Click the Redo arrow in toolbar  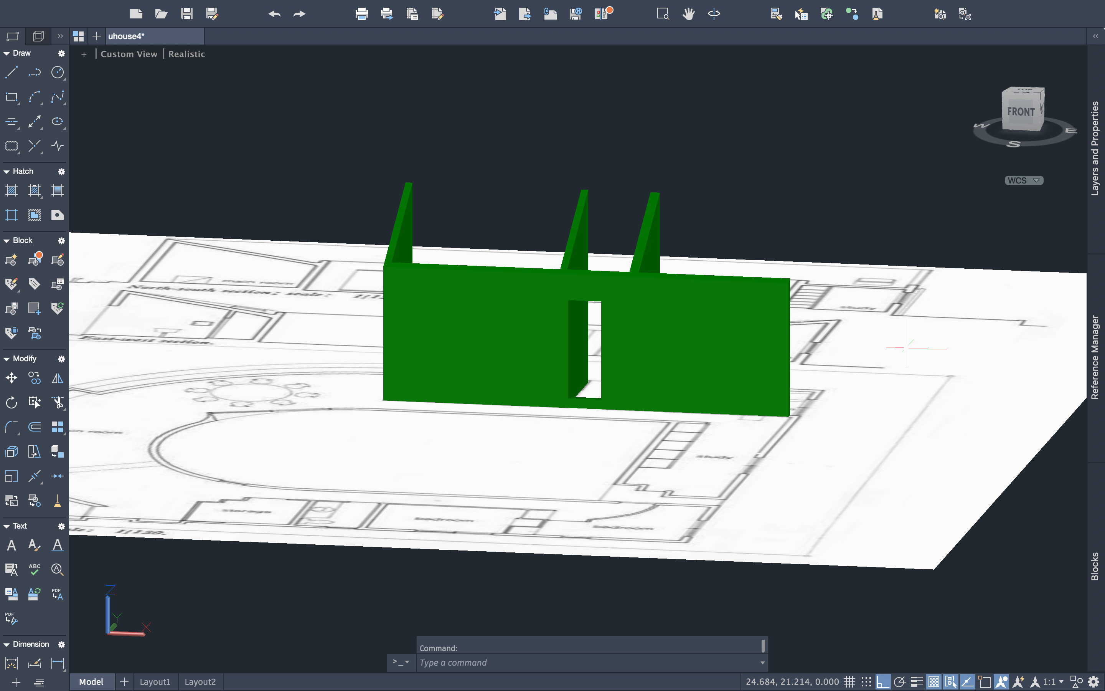(300, 14)
